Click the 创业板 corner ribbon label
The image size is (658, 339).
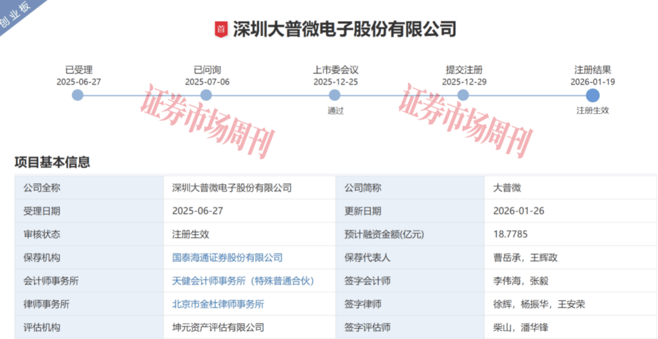pos(18,13)
